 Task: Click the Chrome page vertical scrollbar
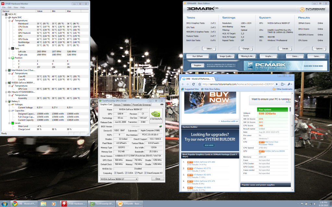coord(293,126)
